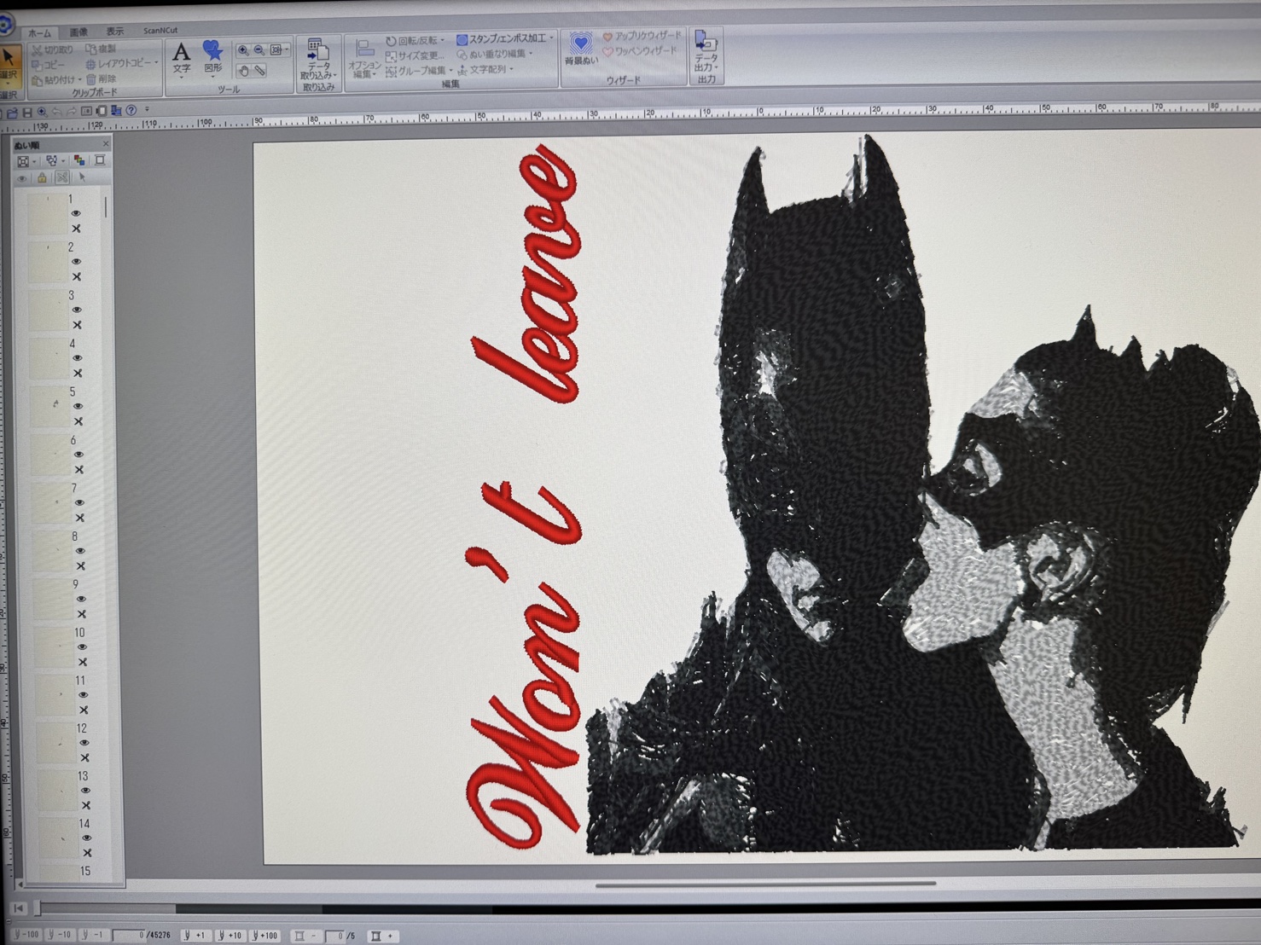Toggle visibility eye for sewing item 4
This screenshot has height=945, width=1261.
pyautogui.click(x=78, y=358)
